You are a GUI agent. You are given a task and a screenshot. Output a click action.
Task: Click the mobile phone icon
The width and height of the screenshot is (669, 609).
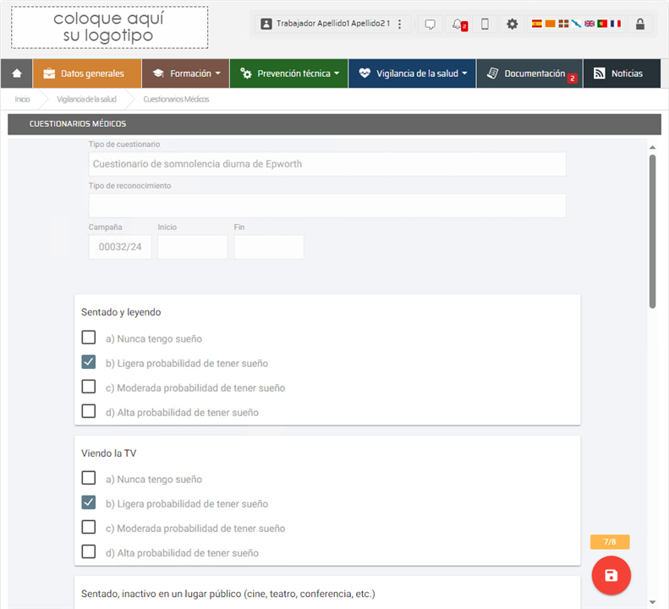tap(485, 25)
